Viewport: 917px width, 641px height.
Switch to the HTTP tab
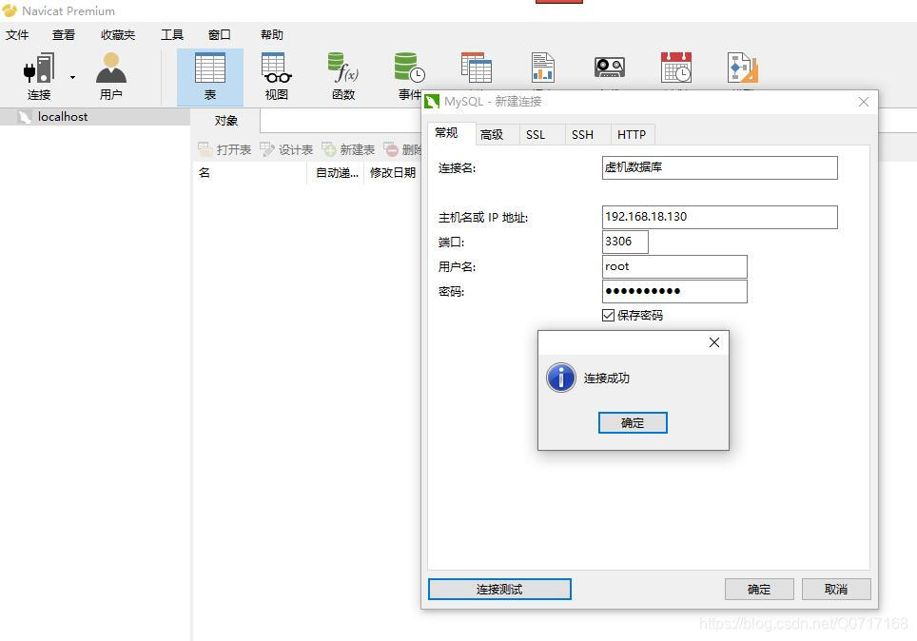click(x=632, y=135)
